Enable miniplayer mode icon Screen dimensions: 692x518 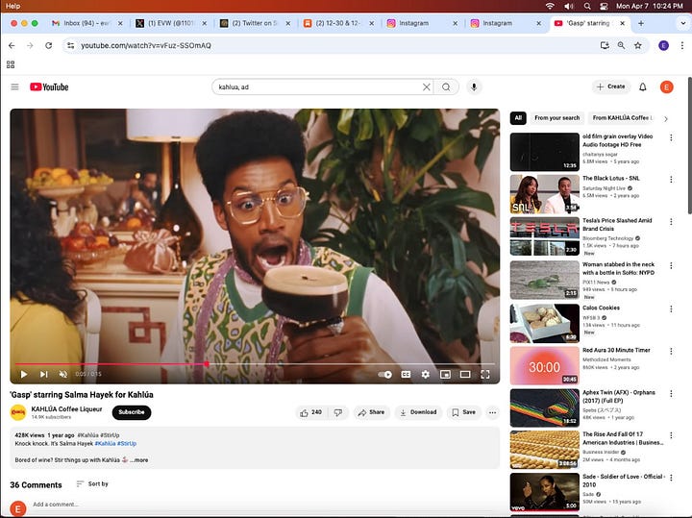tap(445, 374)
